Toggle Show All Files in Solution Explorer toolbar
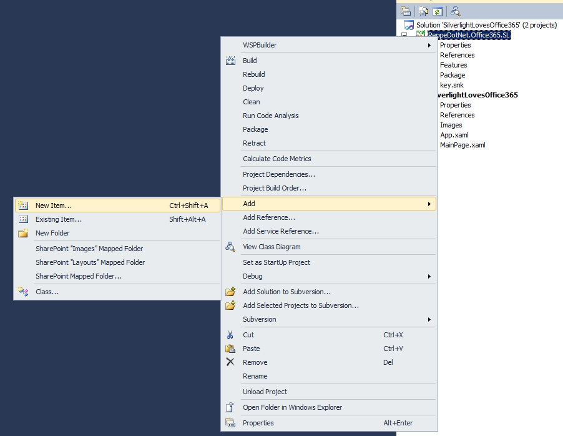 tap(424, 11)
